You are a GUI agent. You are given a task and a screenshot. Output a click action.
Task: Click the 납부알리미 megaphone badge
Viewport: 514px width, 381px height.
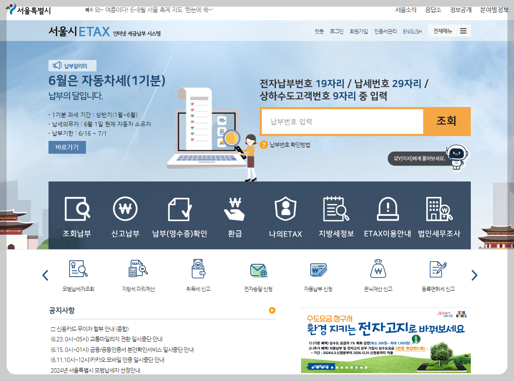72,66
